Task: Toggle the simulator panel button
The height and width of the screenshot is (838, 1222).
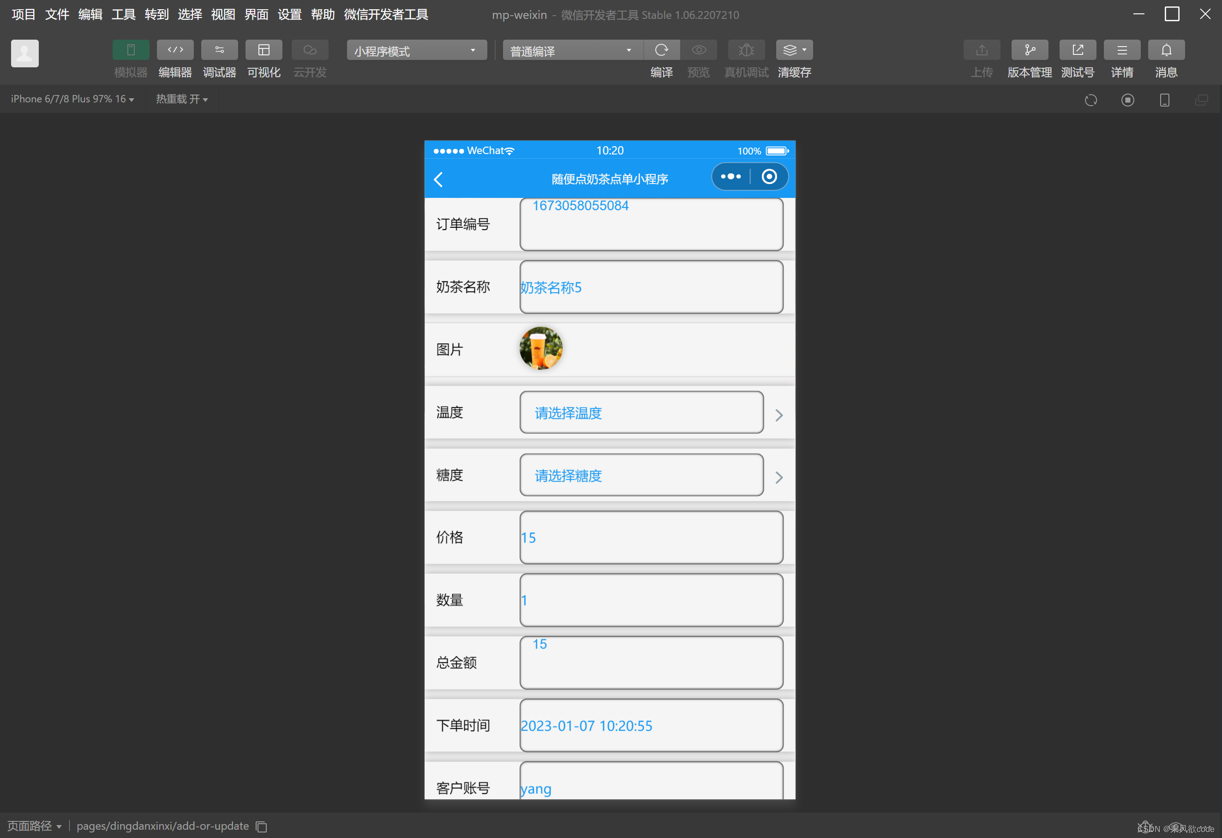Action: pos(131,50)
